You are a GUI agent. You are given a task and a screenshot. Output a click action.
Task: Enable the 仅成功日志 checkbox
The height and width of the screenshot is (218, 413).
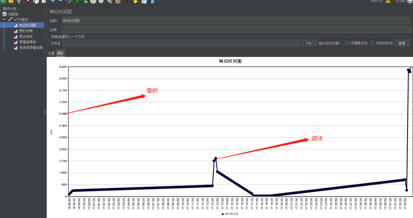[x=373, y=43]
